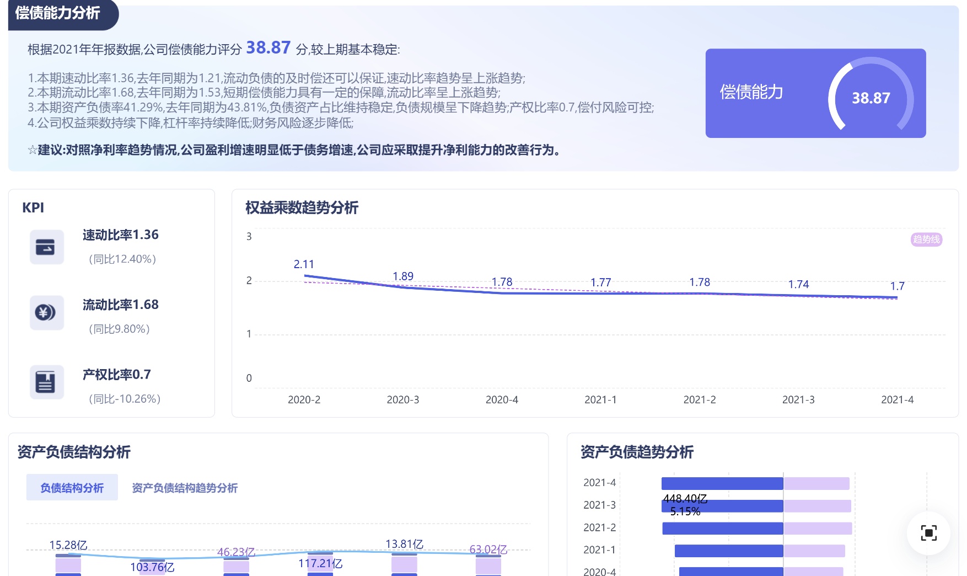The height and width of the screenshot is (576, 967).
Task: Click 资产负债结构分析 panel title
Action: pyautogui.click(x=74, y=452)
